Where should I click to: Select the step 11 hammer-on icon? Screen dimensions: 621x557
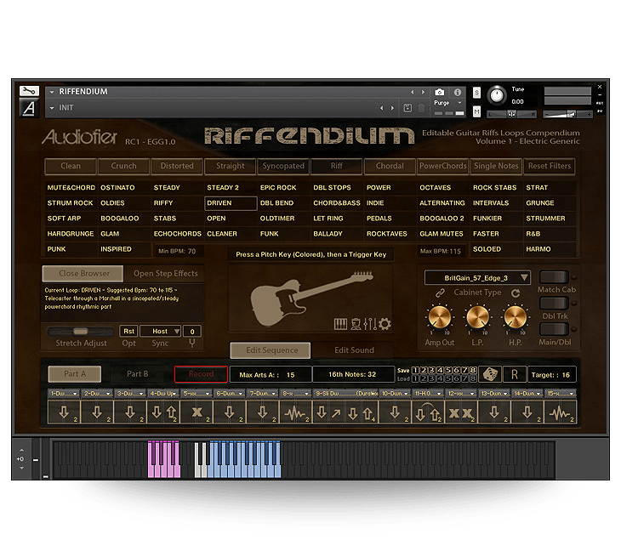pos(428,412)
